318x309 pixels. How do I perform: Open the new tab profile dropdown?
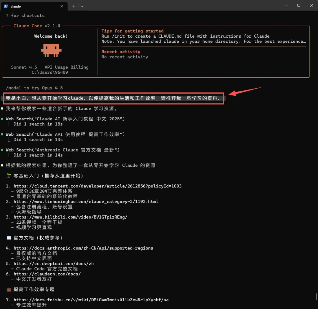click(x=82, y=6)
